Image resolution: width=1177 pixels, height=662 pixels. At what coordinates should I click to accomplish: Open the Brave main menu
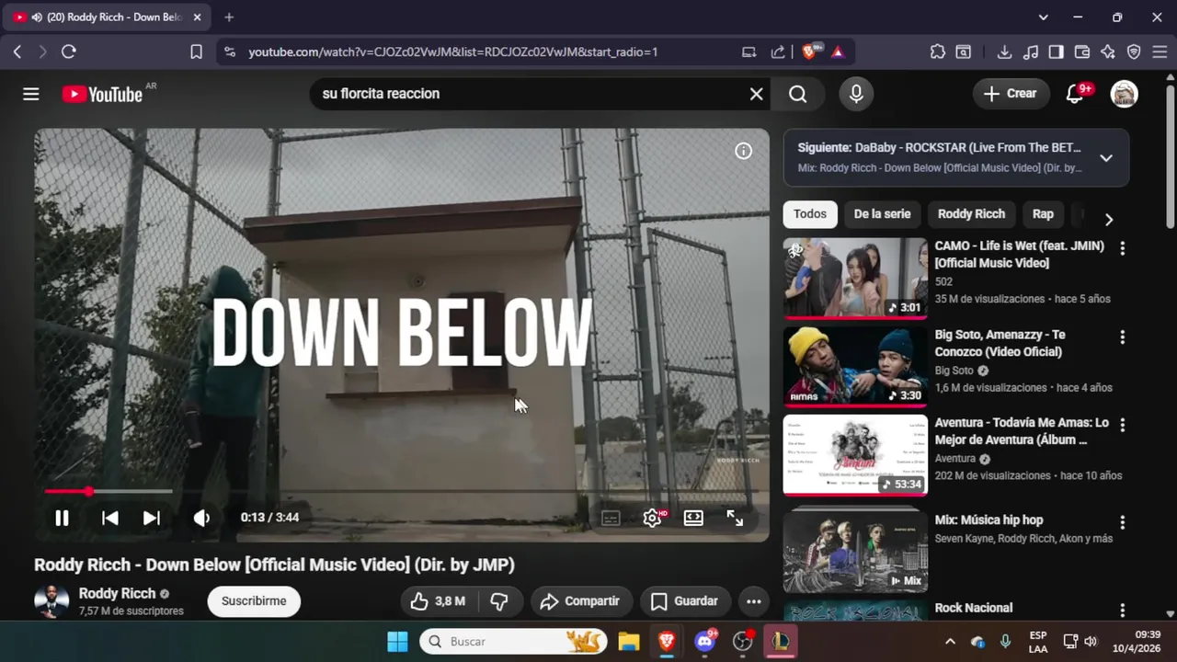click(1160, 52)
